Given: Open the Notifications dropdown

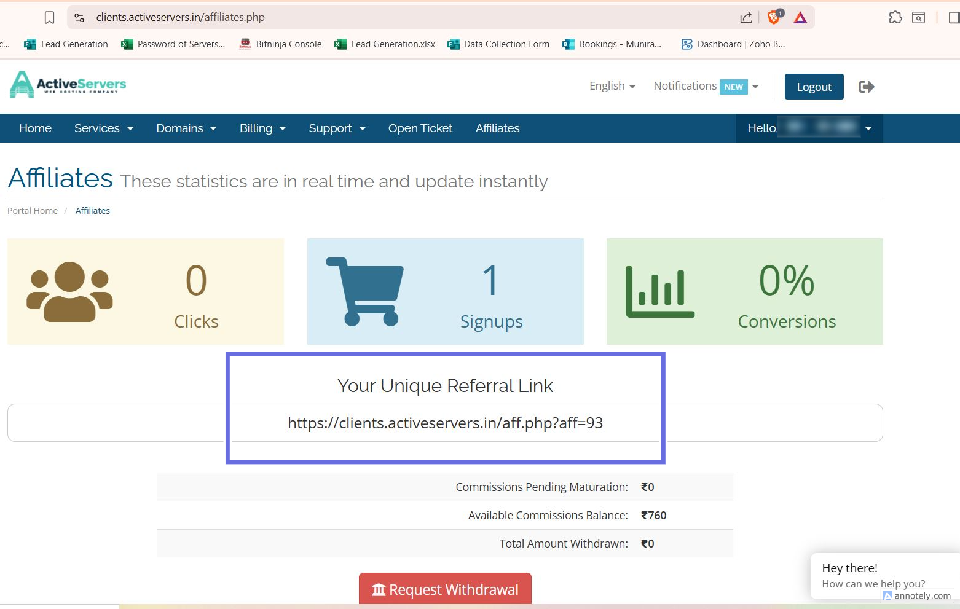Looking at the screenshot, I should 705,86.
